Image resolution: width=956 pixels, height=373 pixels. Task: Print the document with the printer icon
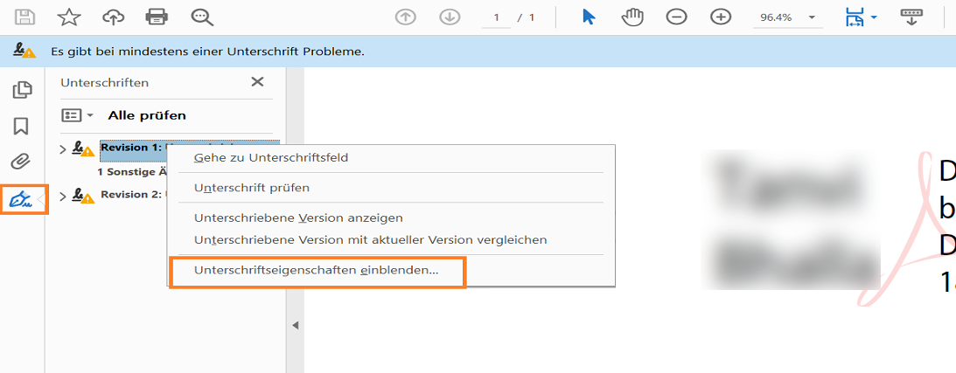coord(157,17)
